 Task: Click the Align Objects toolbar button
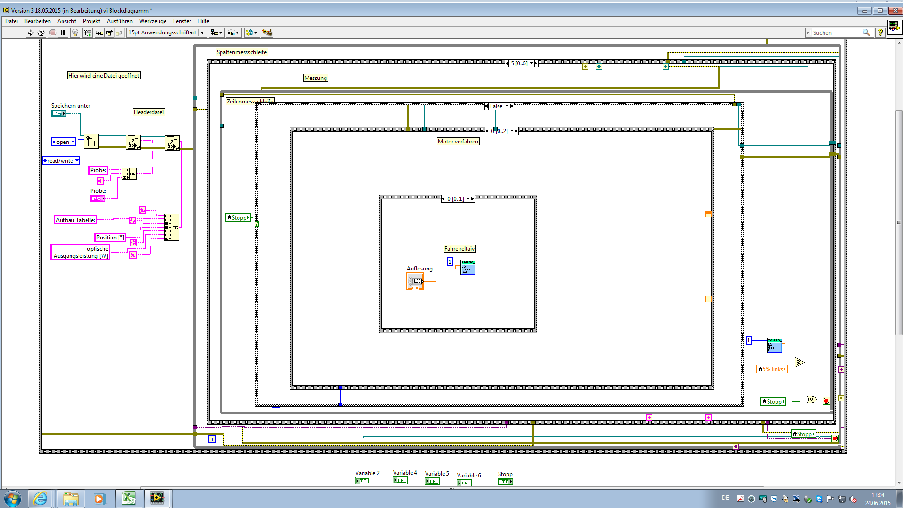[216, 32]
